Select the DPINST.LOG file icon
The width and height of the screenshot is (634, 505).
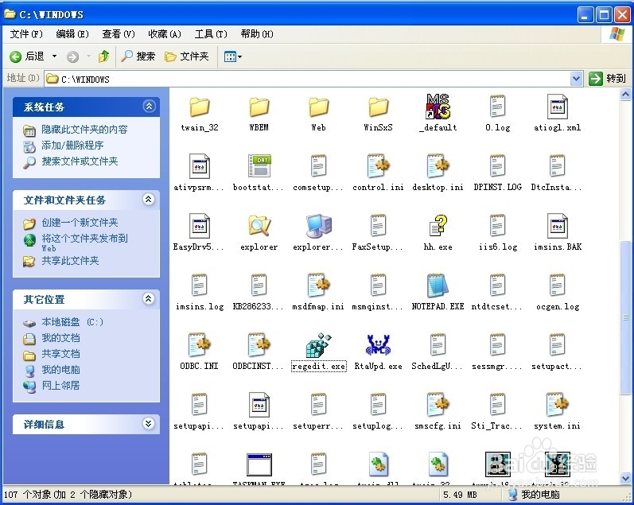click(498, 166)
